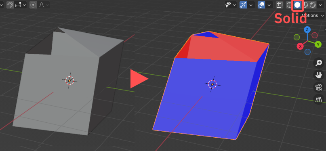Toggle X-ray mode icon
The width and height of the screenshot is (326, 151).
click(x=280, y=5)
